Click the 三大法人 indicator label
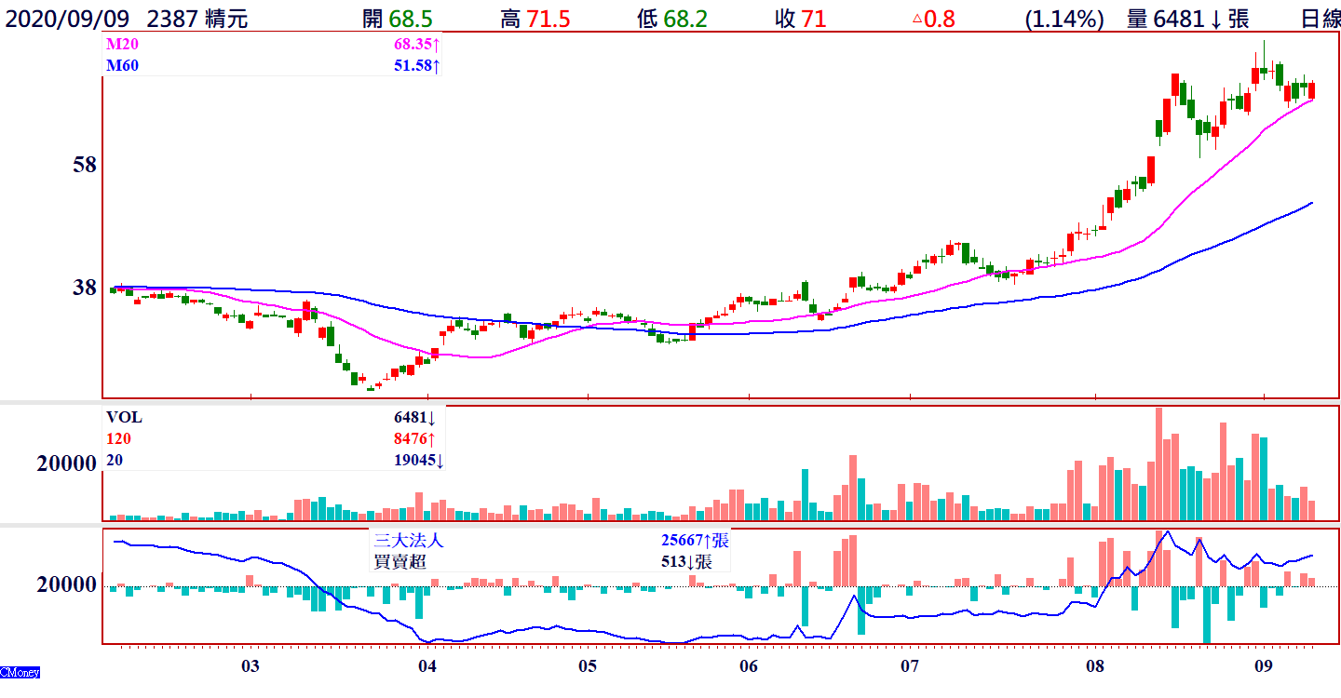 (407, 540)
